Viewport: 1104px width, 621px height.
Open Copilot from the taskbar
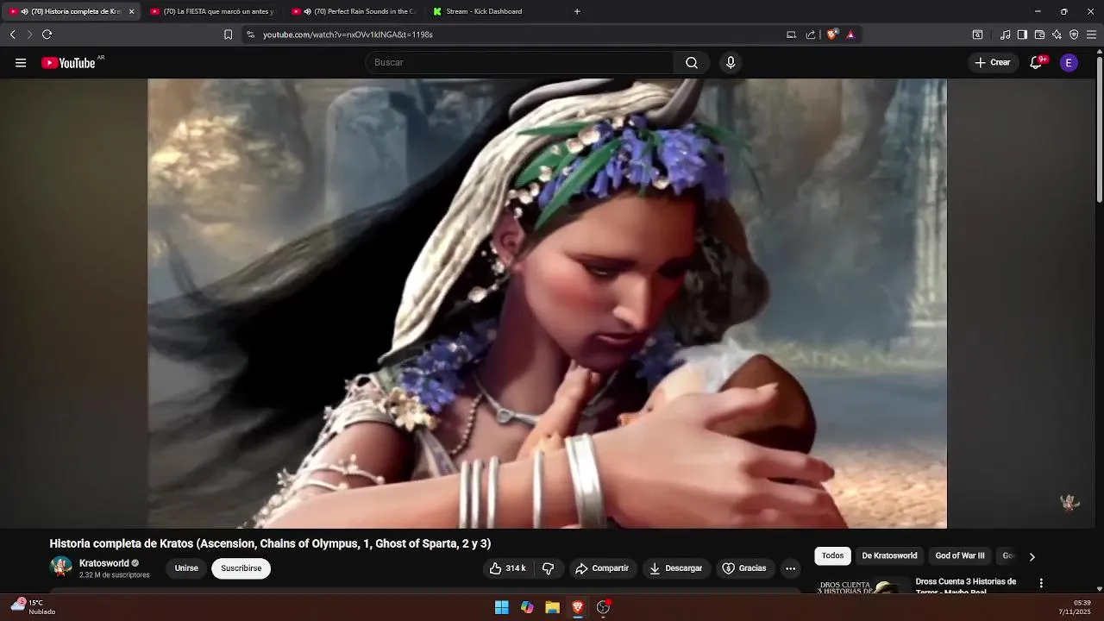pyautogui.click(x=527, y=607)
